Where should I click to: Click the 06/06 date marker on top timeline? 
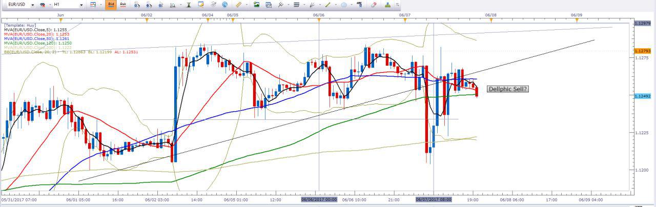[x=318, y=15]
